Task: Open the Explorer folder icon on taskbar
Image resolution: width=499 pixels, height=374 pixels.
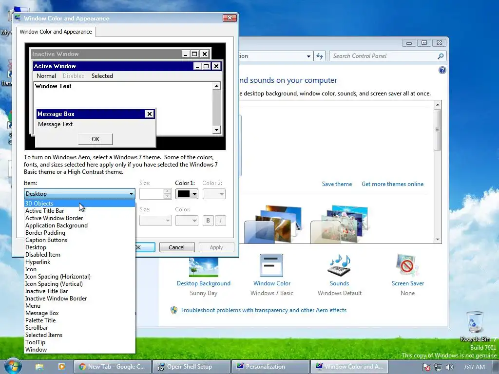Action: [39, 367]
